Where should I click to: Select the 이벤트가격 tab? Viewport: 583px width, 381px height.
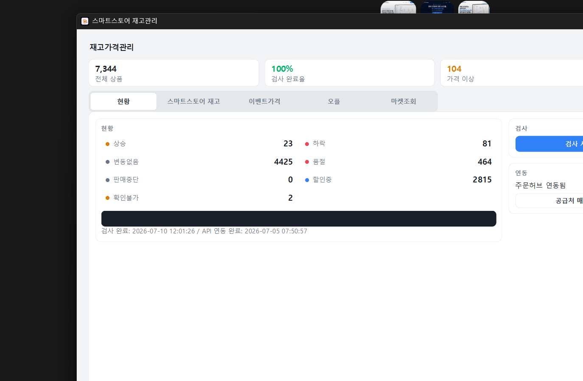[264, 101]
